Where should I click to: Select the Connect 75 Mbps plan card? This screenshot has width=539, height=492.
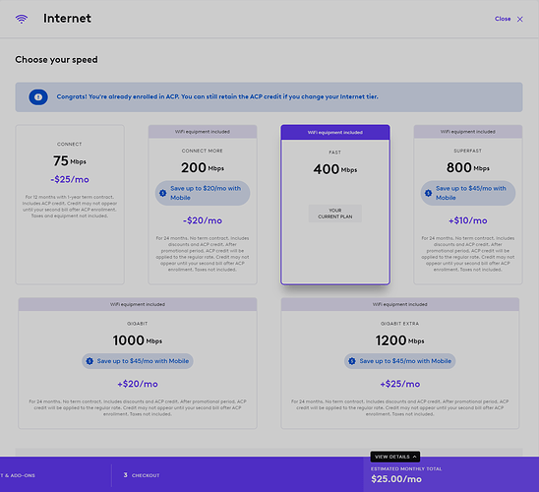pos(70,205)
